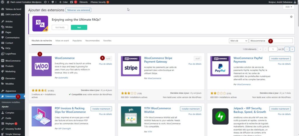Click the WordPress logo in admin bar
Image resolution: width=299 pixels, height=136 pixels.
click(2, 2)
